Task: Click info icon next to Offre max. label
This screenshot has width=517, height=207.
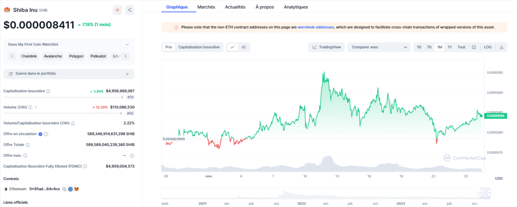Action: [x=25, y=156]
